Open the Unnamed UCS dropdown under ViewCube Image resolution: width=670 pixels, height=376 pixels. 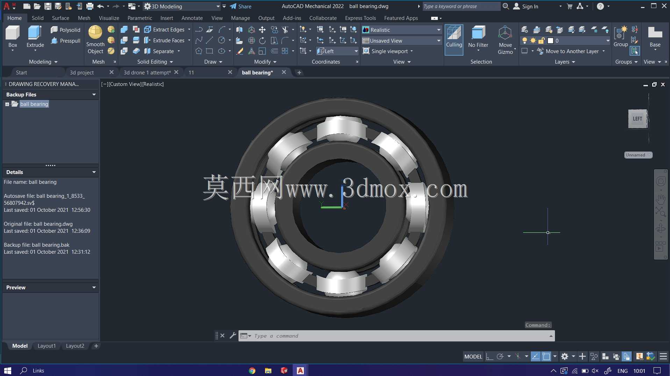[x=638, y=155]
